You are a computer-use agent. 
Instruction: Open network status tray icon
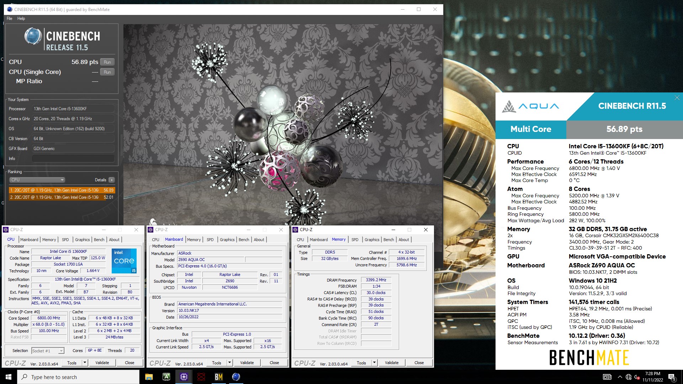(629, 377)
